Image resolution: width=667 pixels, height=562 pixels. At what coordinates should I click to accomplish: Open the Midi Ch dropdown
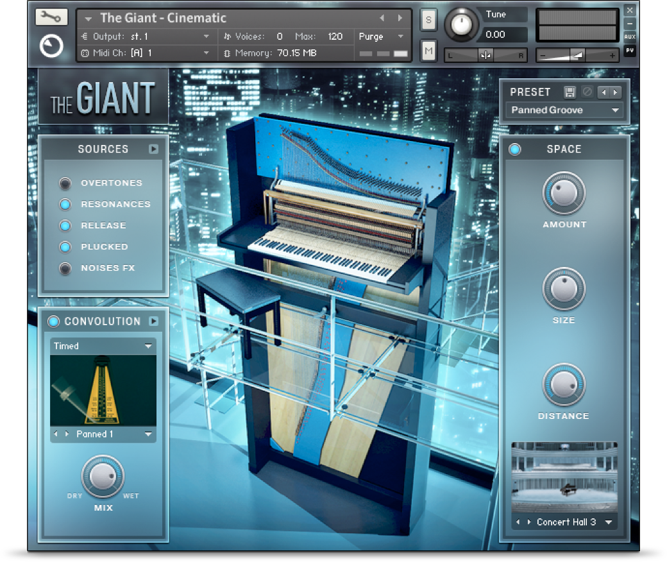206,53
